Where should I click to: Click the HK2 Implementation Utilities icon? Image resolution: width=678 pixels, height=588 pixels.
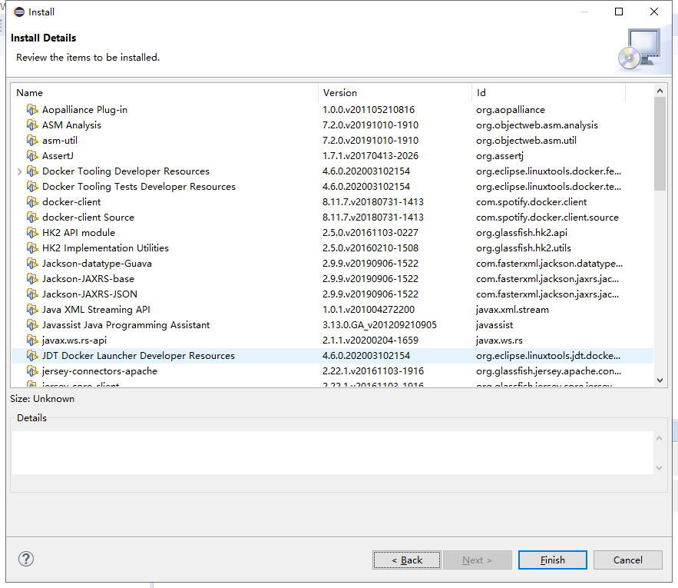coord(32,248)
